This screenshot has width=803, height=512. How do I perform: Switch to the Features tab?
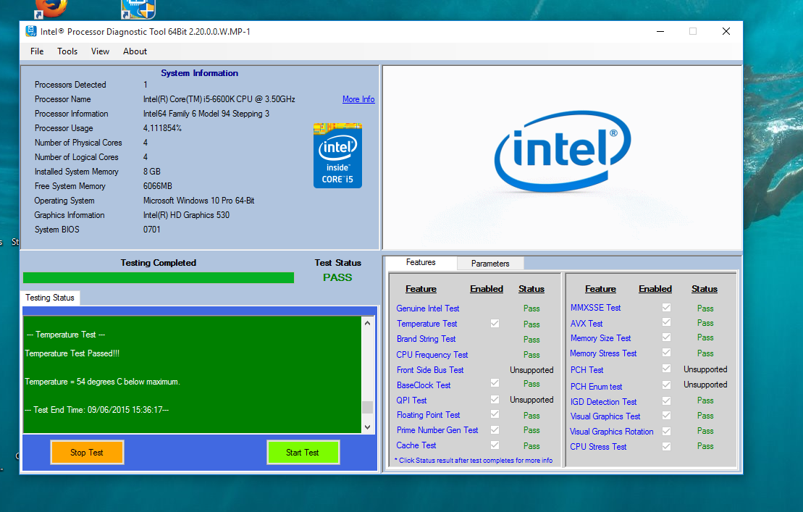421,262
